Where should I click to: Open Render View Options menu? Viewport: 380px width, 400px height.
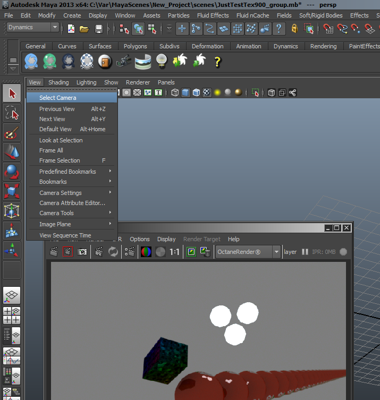140,239
